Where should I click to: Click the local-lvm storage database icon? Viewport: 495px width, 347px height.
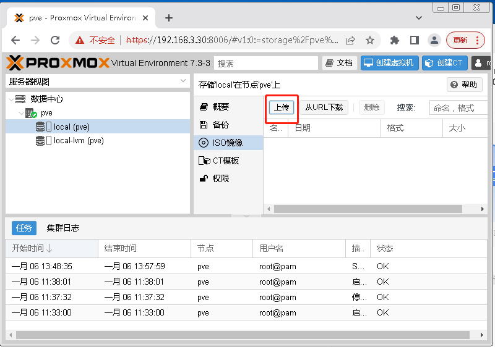(x=40, y=140)
